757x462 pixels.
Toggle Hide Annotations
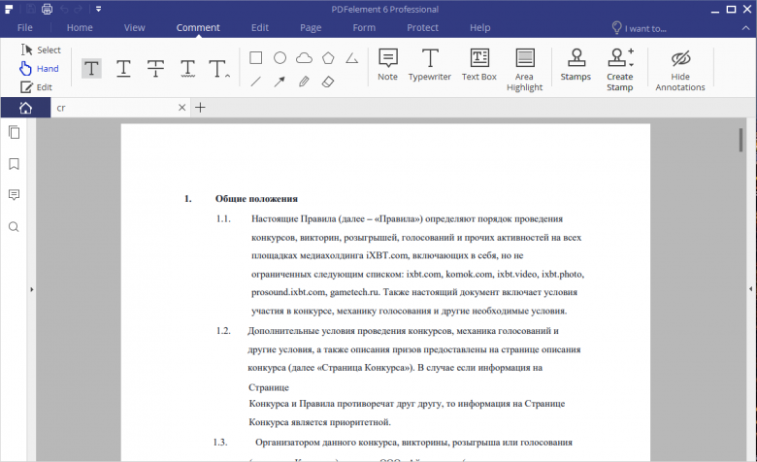point(679,68)
